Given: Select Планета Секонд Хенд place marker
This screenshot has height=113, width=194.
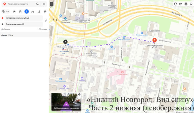Looking at the screenshot, I should (x=65, y=19).
